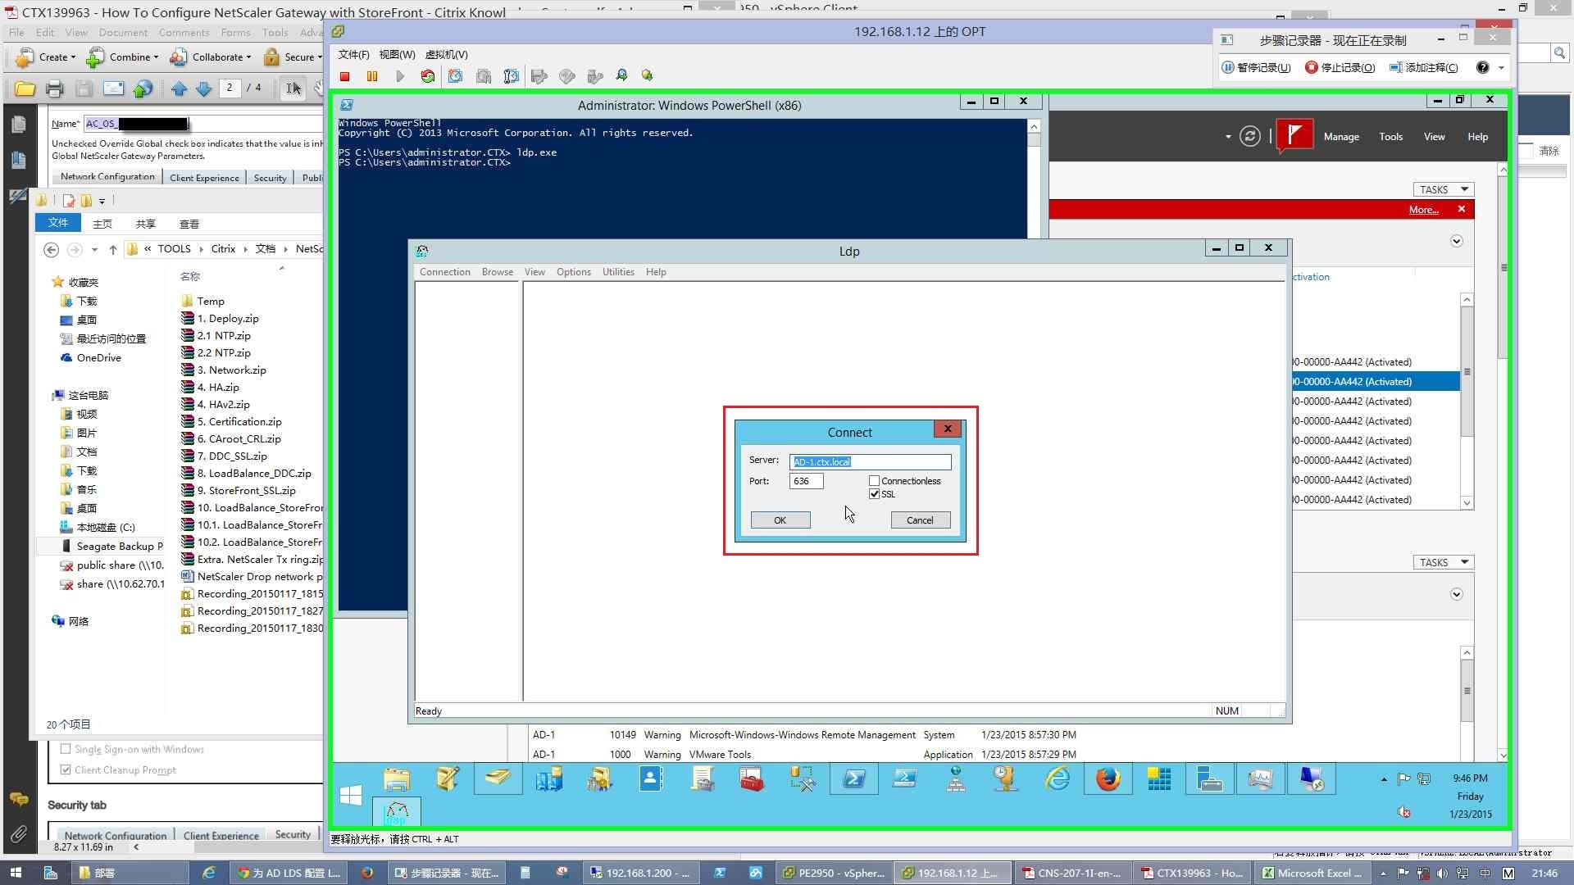Click the Acrobat Open folder icon
This screenshot has height=885, width=1574.
pyautogui.click(x=25, y=88)
